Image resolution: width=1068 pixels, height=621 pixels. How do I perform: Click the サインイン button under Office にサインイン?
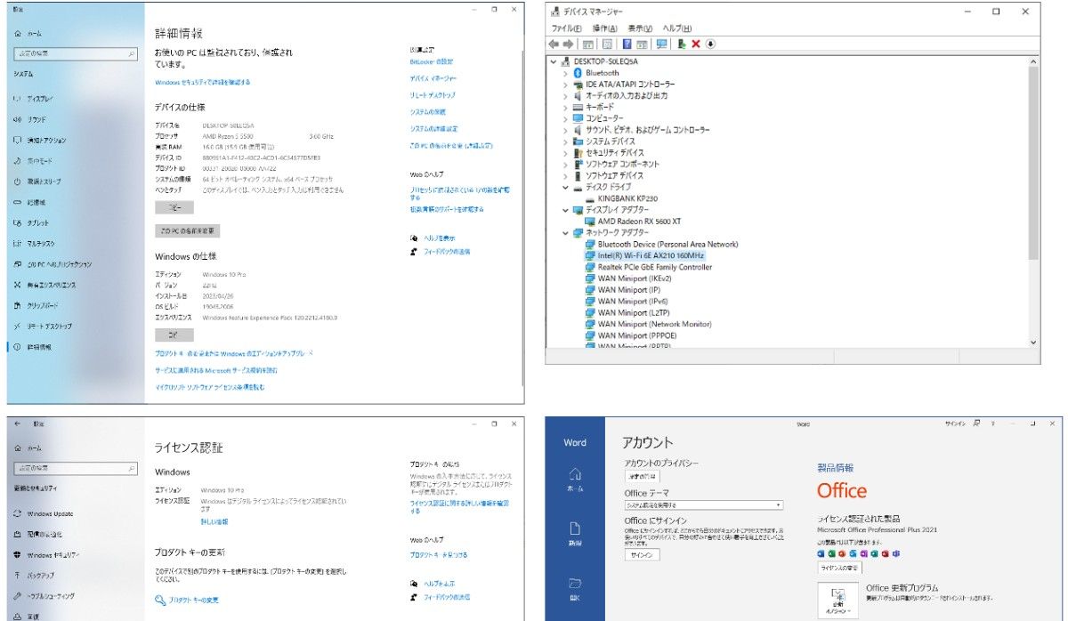(642, 554)
